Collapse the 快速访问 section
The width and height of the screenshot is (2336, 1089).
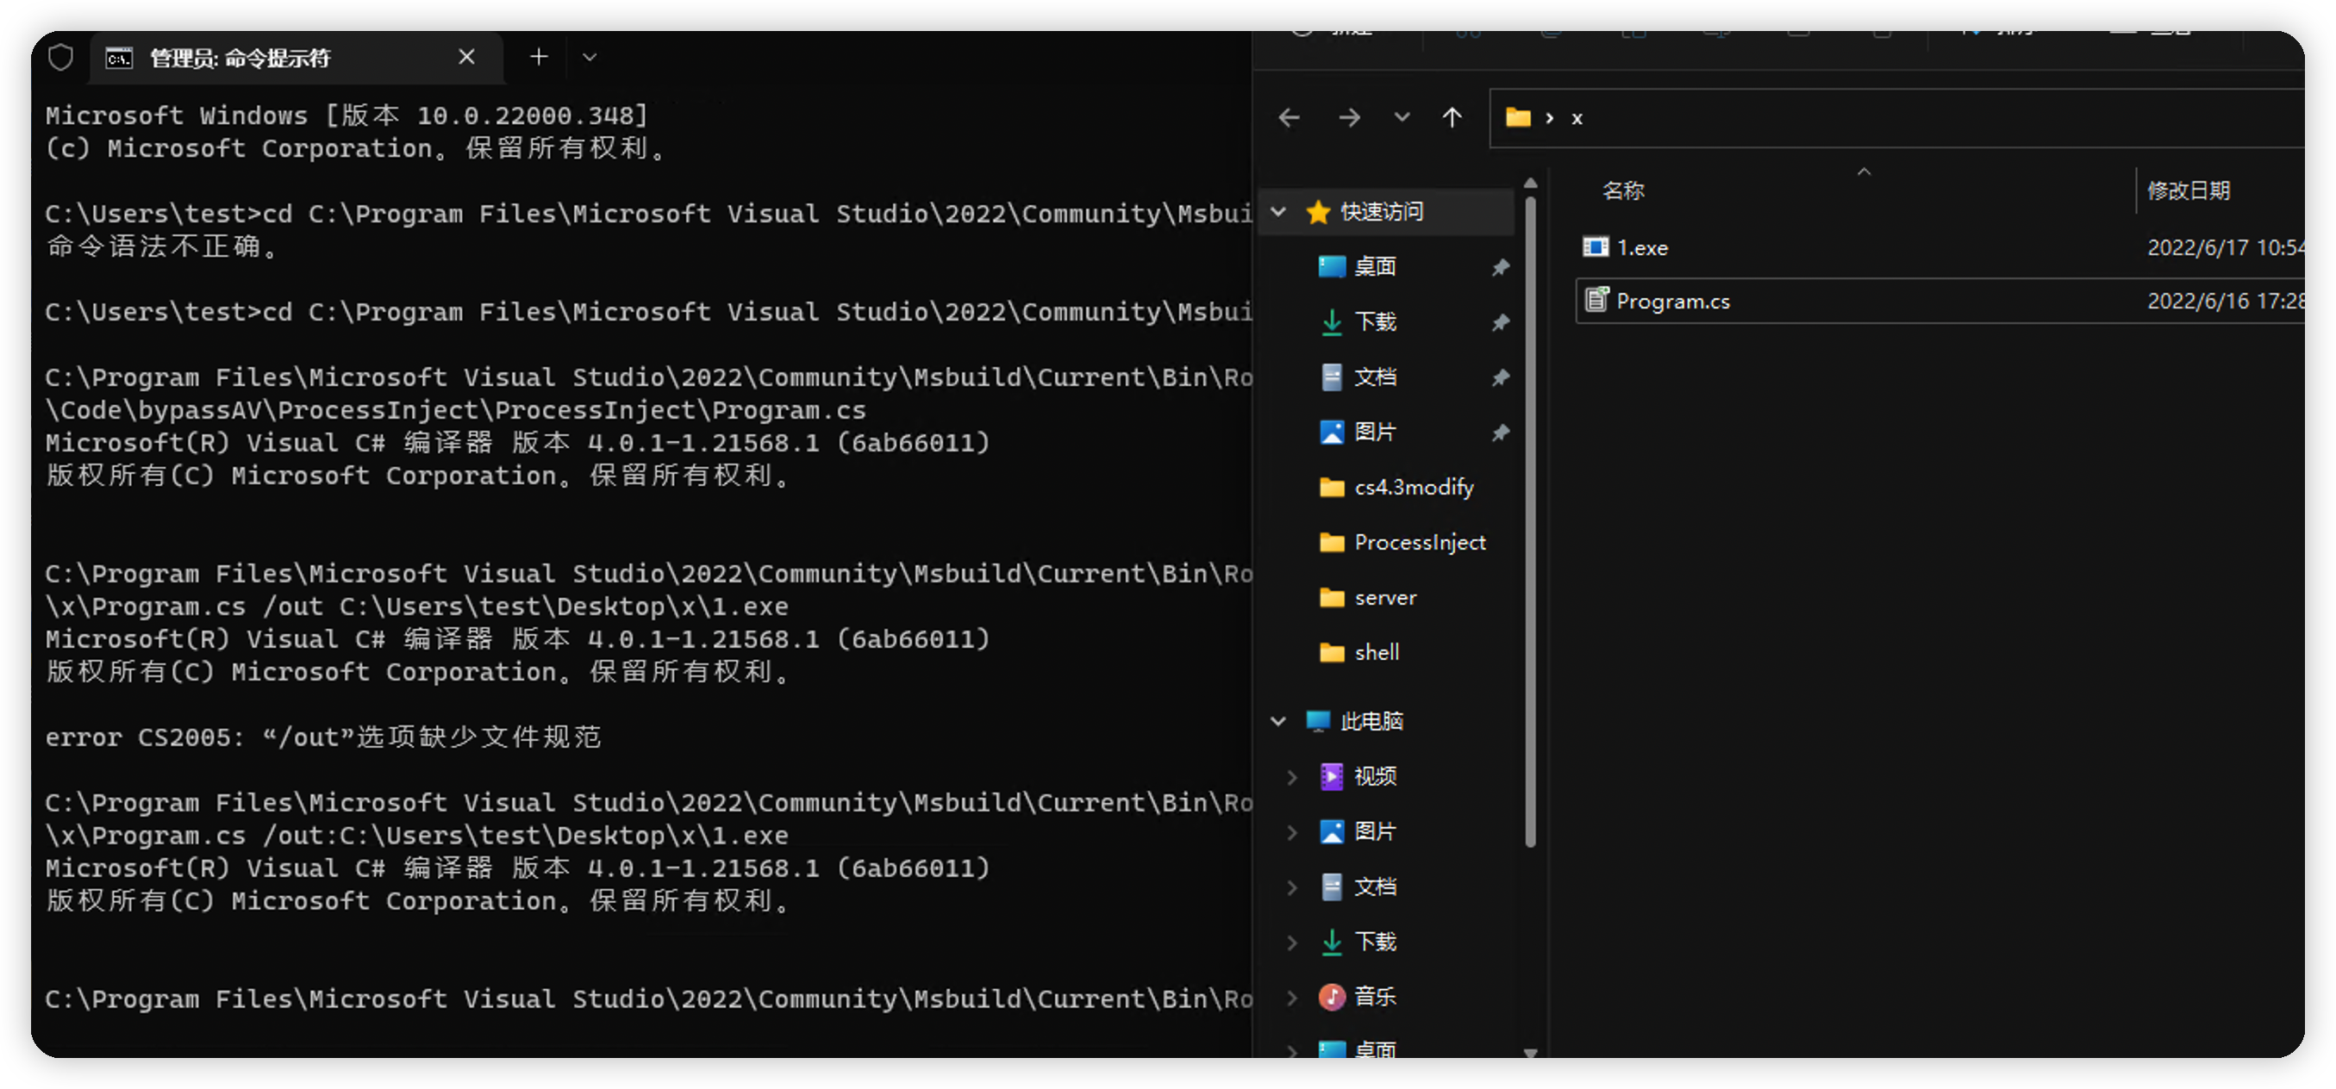click(1277, 212)
